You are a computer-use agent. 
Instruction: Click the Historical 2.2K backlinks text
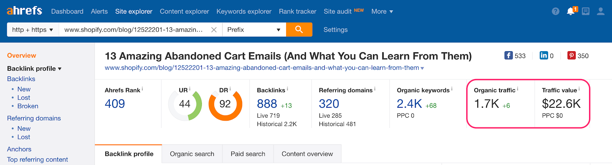(277, 124)
